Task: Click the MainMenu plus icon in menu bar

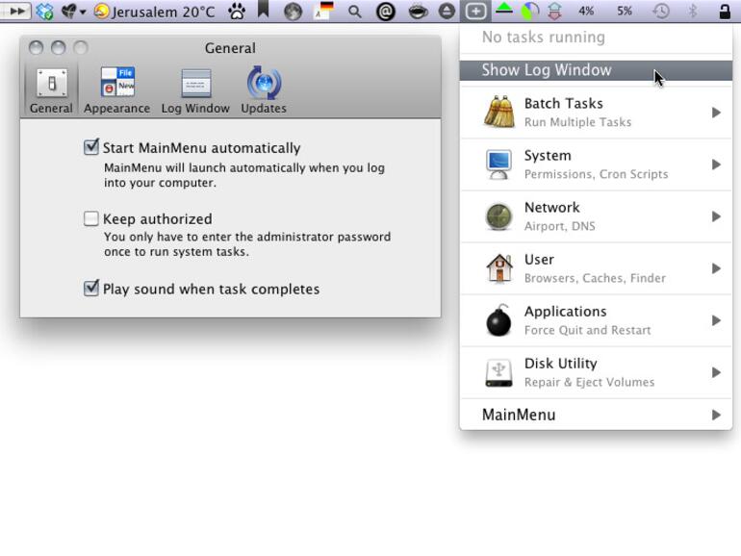Action: 475,11
